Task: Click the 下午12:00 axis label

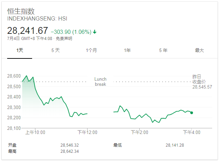Action: click(x=87, y=132)
